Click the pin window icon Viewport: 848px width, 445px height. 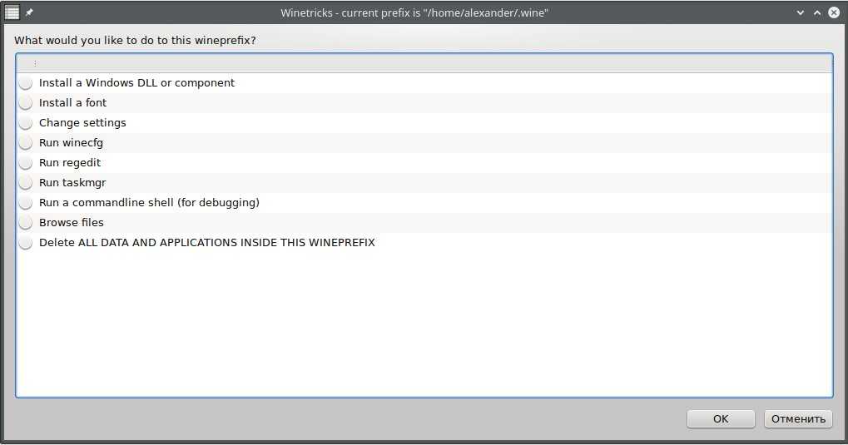(30, 12)
